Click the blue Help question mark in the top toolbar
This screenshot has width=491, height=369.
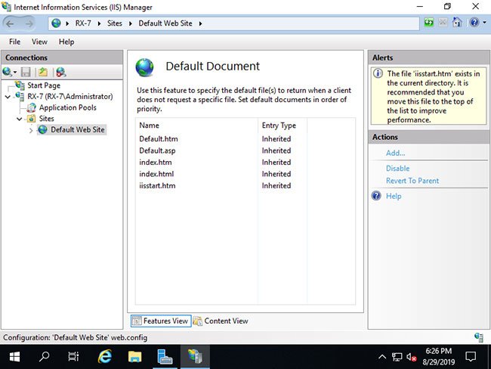[x=474, y=23]
